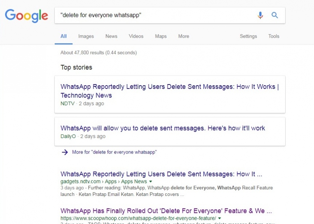The height and width of the screenshot is (224, 314).
Task: Click the NDTV source label
Action: click(68, 104)
